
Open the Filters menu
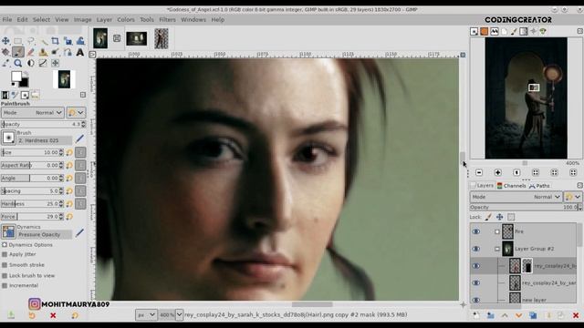[167, 19]
